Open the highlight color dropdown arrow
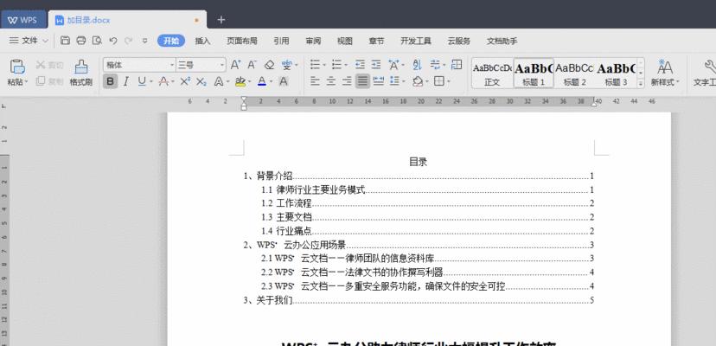Viewport: 716px width, 346px height. pos(250,82)
